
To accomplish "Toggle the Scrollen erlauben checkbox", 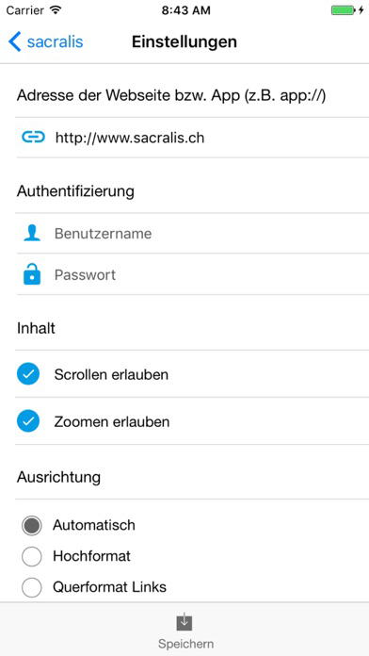I will pyautogui.click(x=28, y=373).
